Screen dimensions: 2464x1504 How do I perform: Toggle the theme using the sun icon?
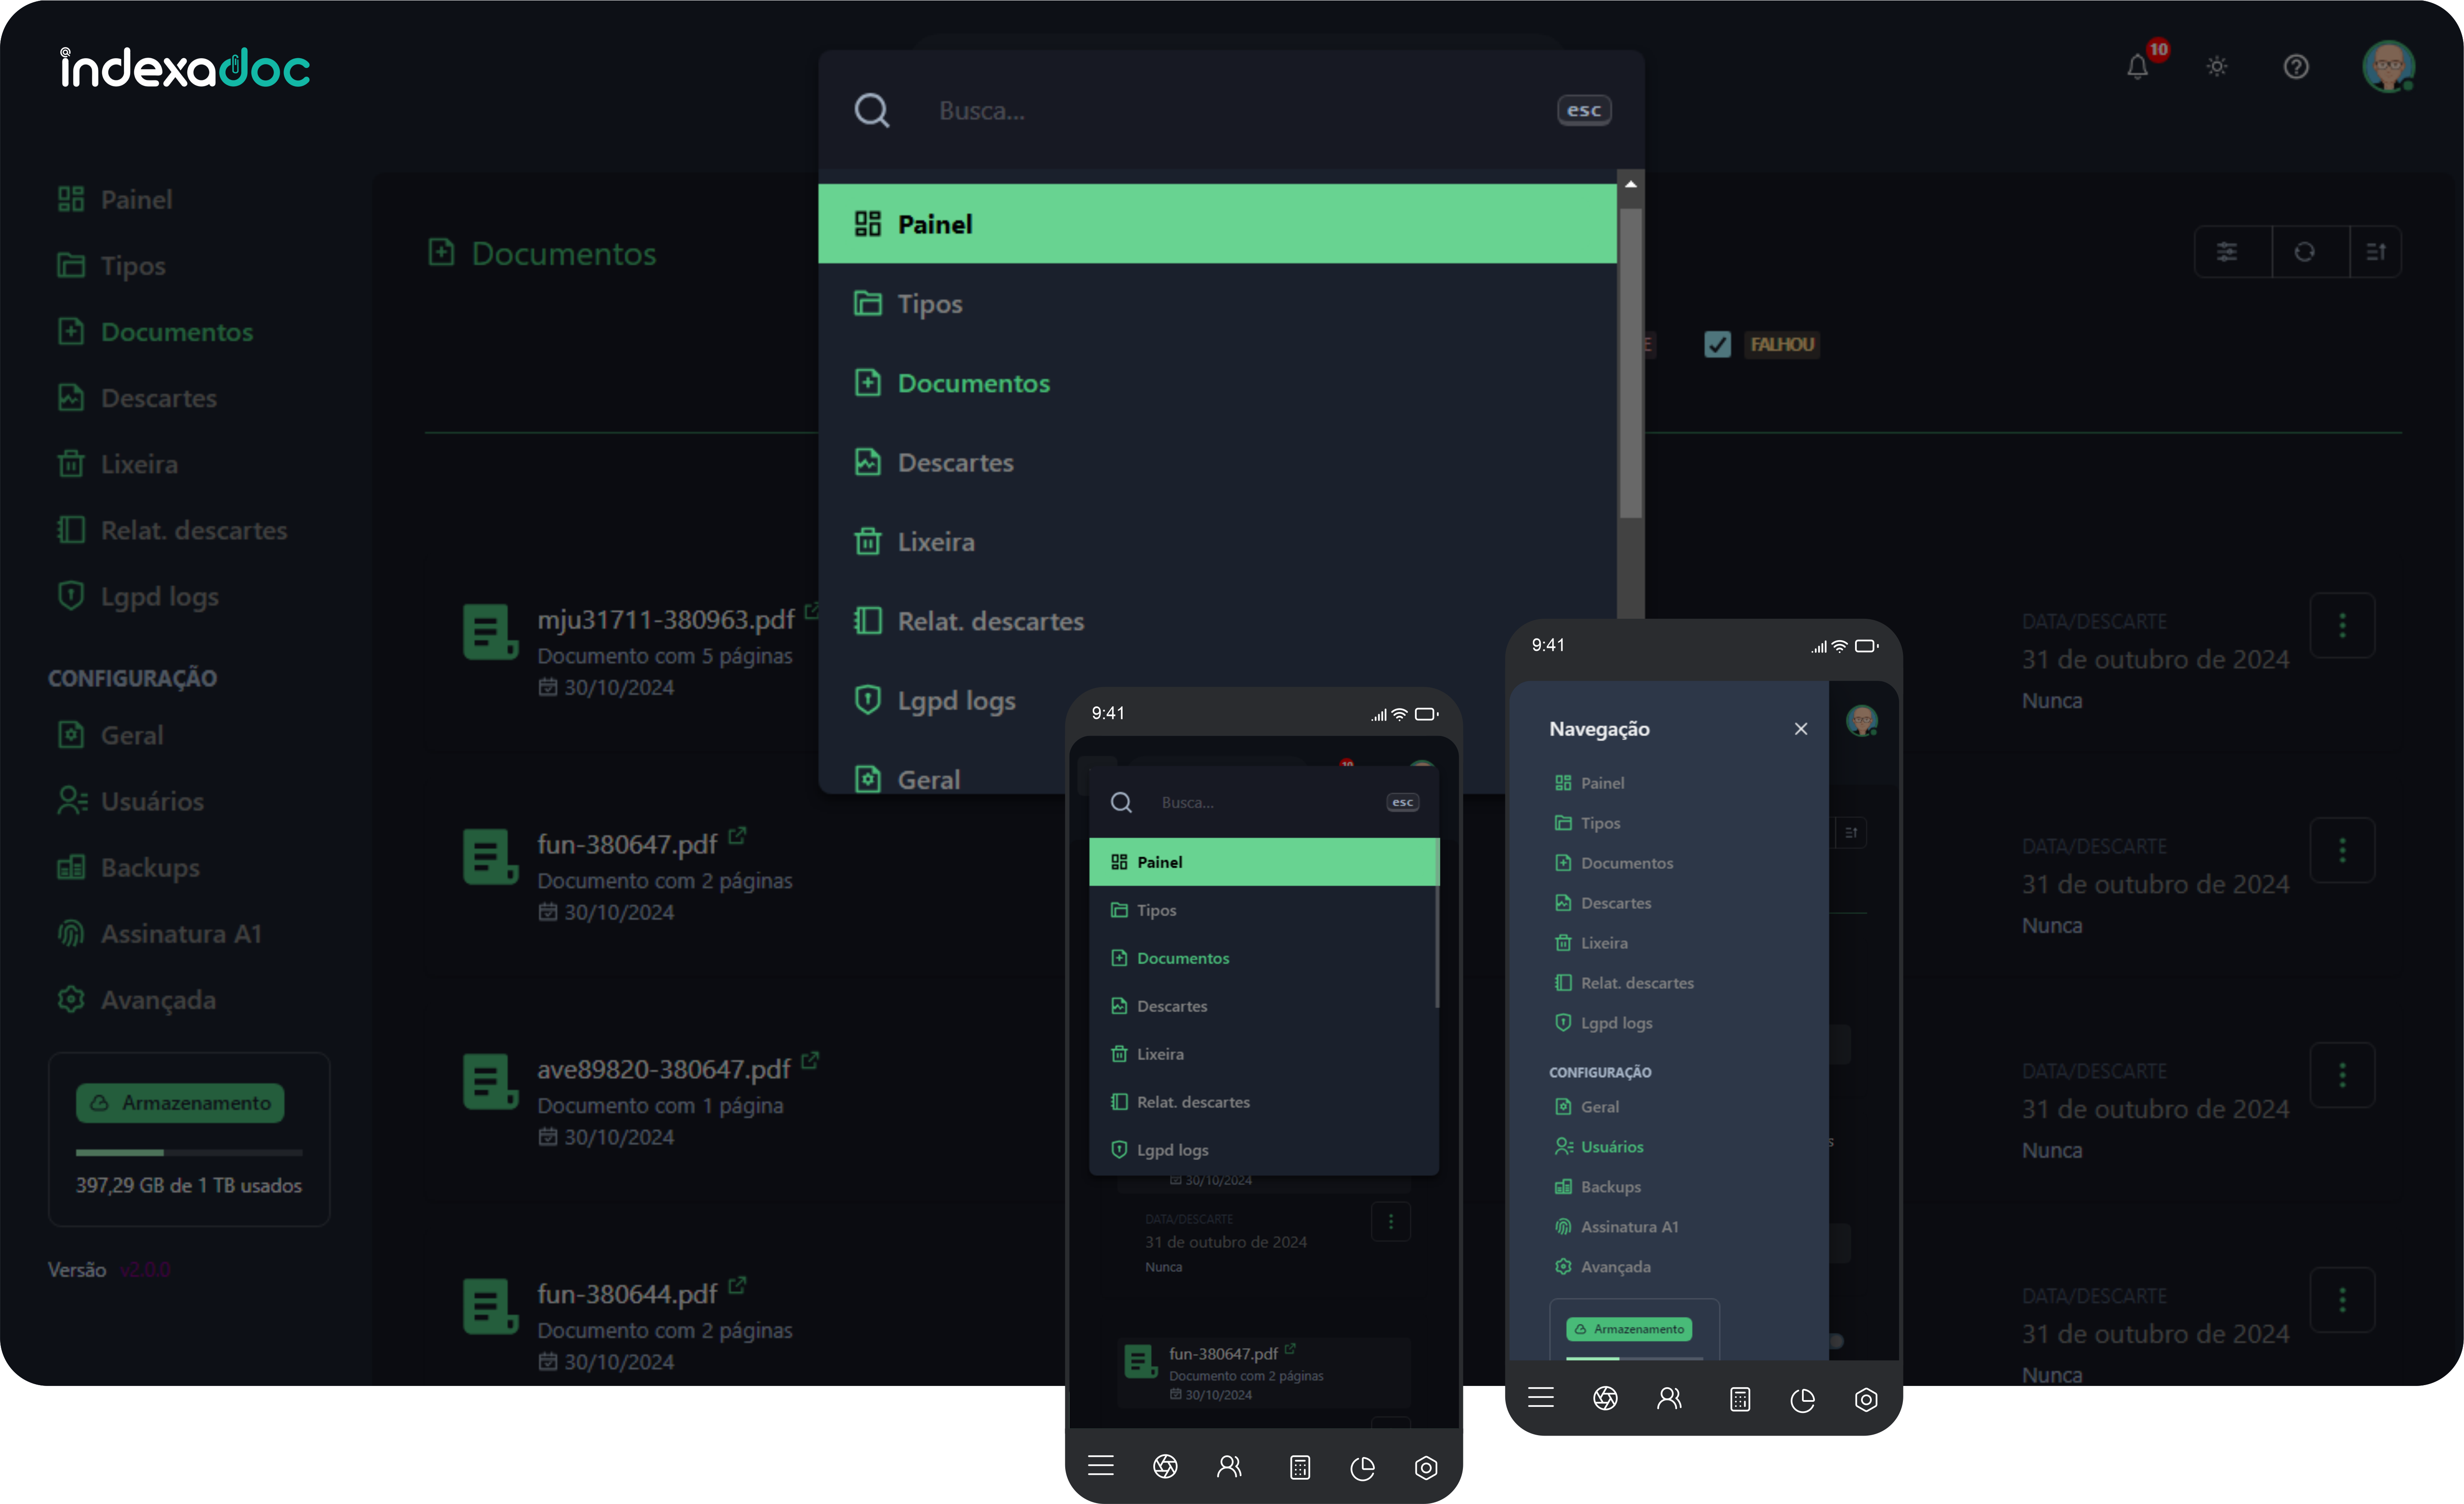click(2216, 66)
